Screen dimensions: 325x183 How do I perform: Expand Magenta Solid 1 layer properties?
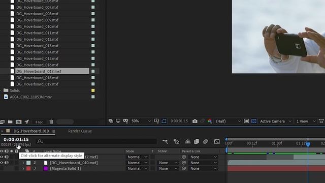click(x=23, y=169)
